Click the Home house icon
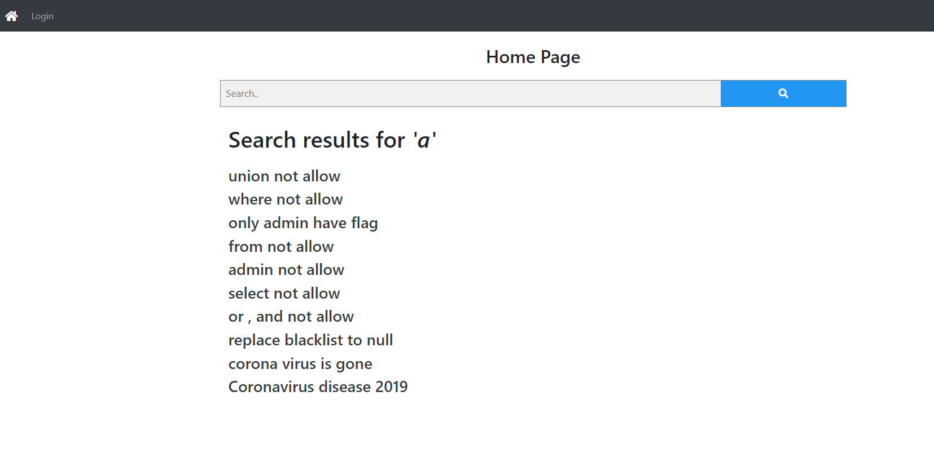 (x=11, y=16)
